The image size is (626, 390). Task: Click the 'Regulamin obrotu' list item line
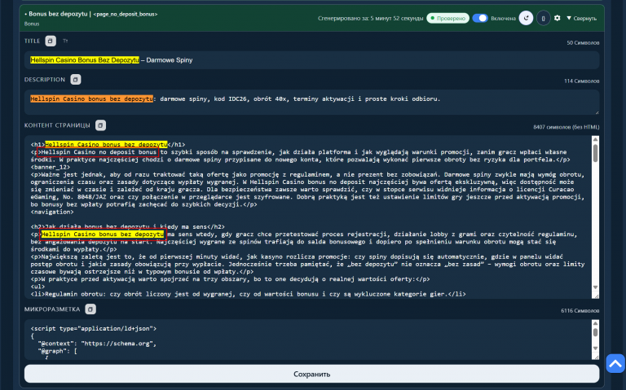(249, 294)
